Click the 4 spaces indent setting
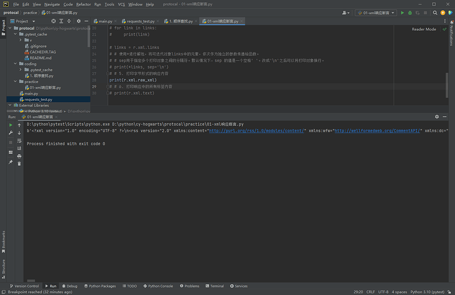 pos(399,292)
